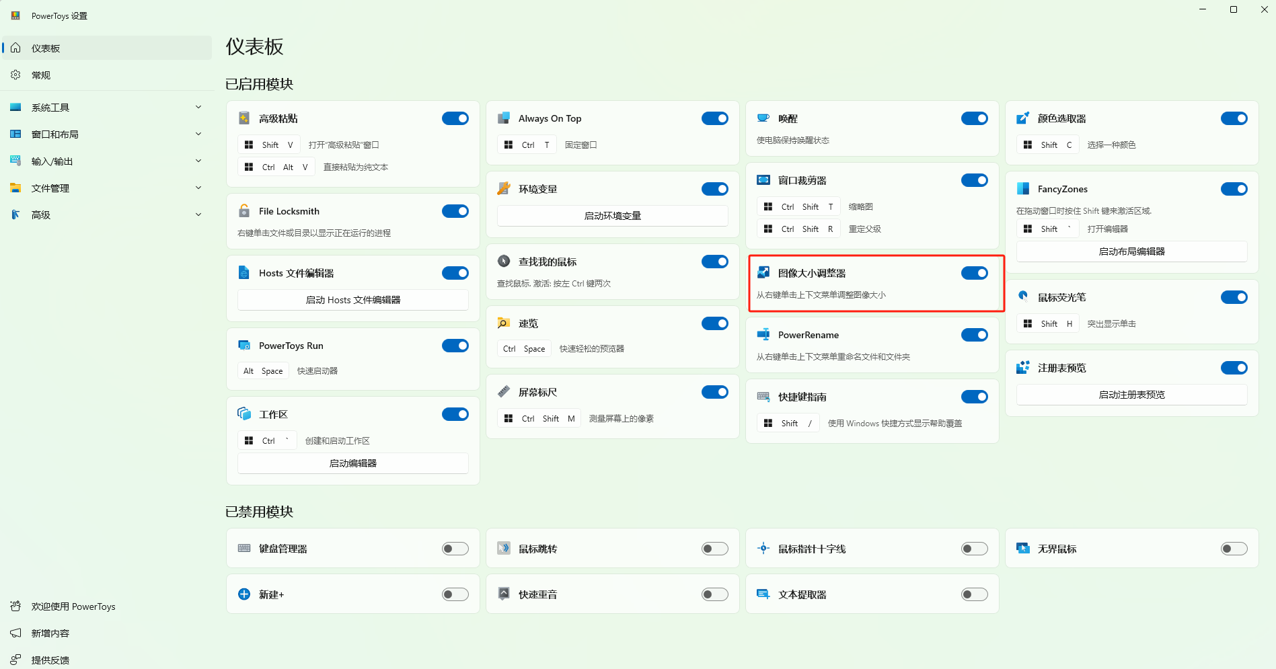The height and width of the screenshot is (669, 1276).
Task: Open the 新增内容 page
Action: click(x=107, y=633)
